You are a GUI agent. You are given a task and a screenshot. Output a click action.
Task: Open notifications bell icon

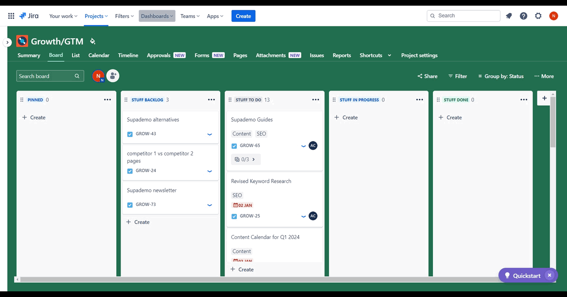pyautogui.click(x=509, y=16)
